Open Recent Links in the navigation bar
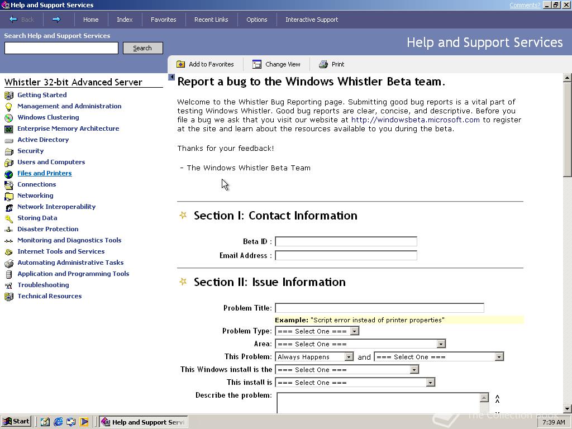Screen dimensions: 572x429 click(x=211, y=20)
